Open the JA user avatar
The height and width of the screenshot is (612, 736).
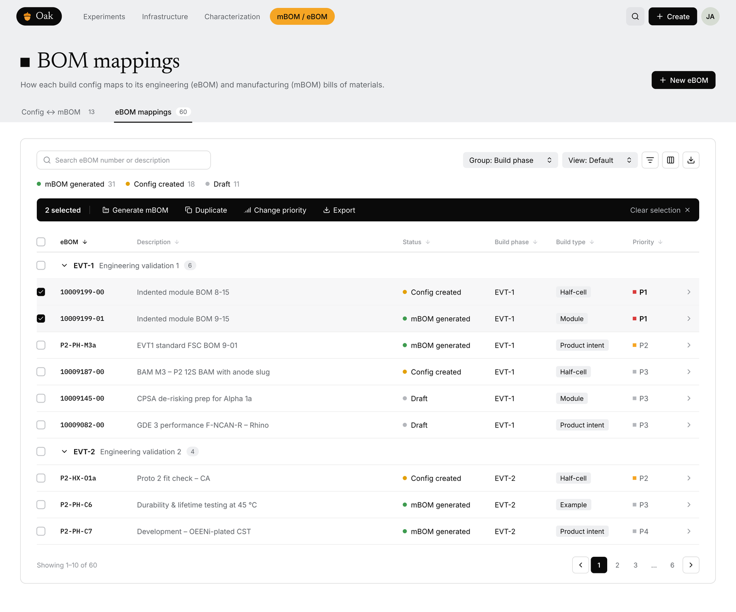pos(710,17)
